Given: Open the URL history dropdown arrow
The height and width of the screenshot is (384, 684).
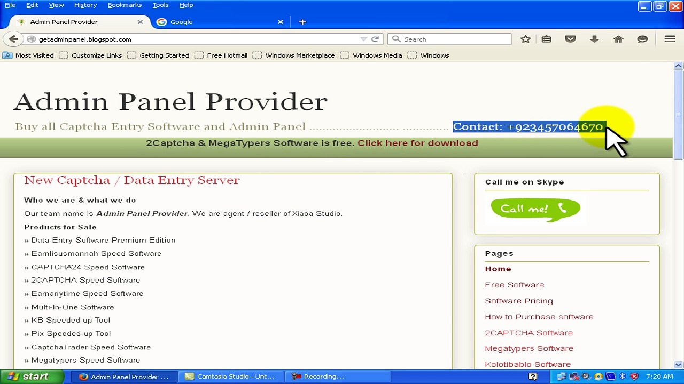Looking at the screenshot, I should [363, 39].
